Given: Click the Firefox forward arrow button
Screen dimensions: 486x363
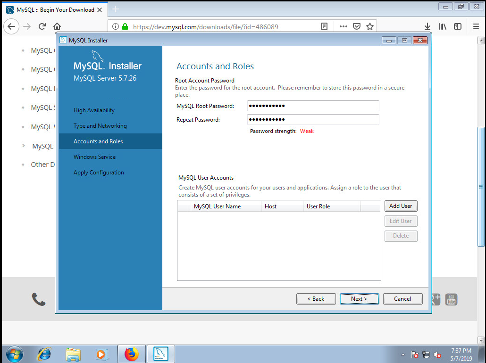Looking at the screenshot, I should tap(27, 26).
